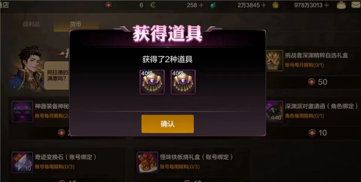Select 怪味铁板烧礼盒 gift box icon
The height and width of the screenshot is (182, 361).
(147, 162)
